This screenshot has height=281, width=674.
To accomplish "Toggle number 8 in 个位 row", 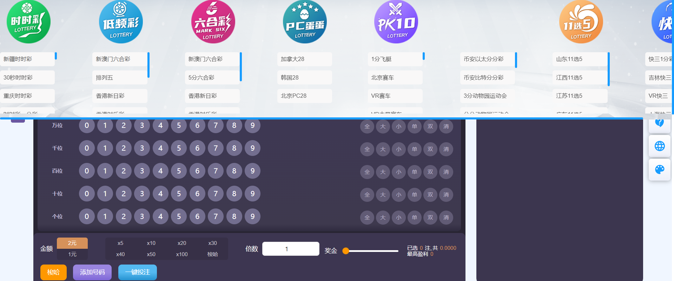I will click(234, 217).
